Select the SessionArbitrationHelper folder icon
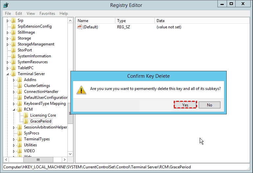253x173 pixels. pyautogui.click(x=20, y=127)
